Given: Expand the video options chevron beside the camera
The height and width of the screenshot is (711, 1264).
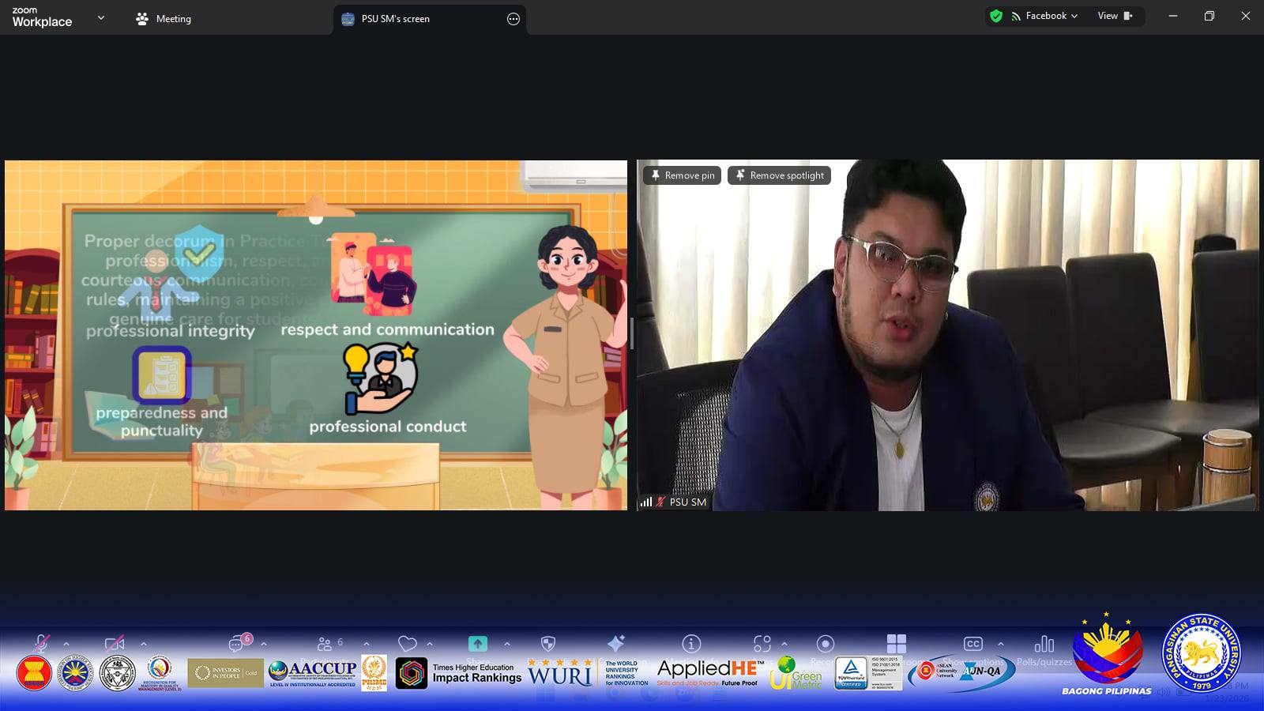Looking at the screenshot, I should click(x=143, y=644).
